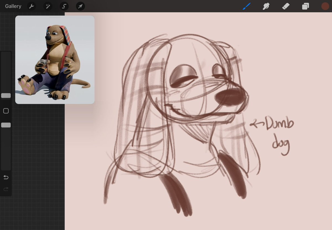The height and width of the screenshot is (230, 332).
Task: Adjust the brush size slider handle
Action: pos(6,96)
